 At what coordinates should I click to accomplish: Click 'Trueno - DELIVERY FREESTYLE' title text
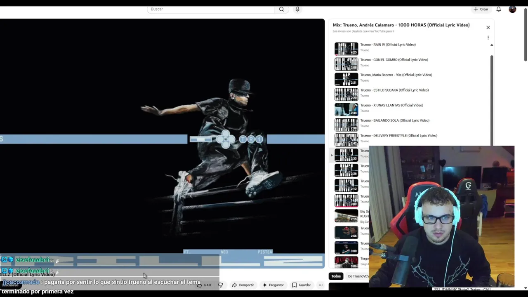click(x=398, y=136)
